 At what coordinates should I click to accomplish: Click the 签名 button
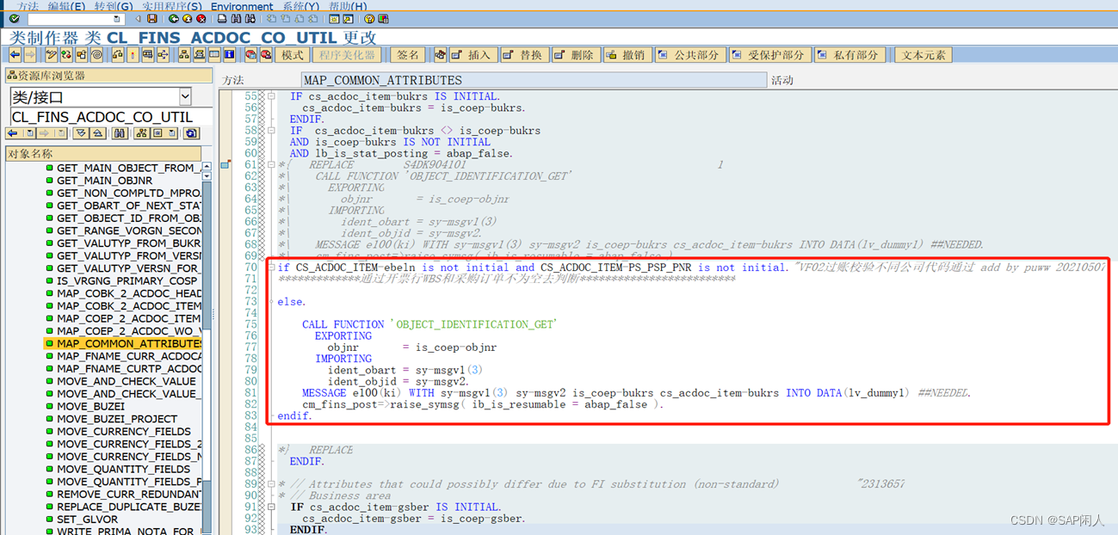click(407, 55)
